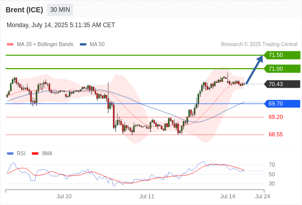Click the Brent (ICE) chart title
302x205 pixels.
click(x=24, y=10)
